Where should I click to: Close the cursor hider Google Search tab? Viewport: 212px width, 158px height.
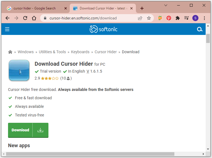tap(66, 8)
